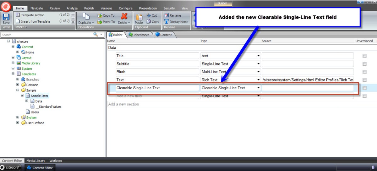Expand the Media Library tree node
This screenshot has height=171, width=377.
13,63
